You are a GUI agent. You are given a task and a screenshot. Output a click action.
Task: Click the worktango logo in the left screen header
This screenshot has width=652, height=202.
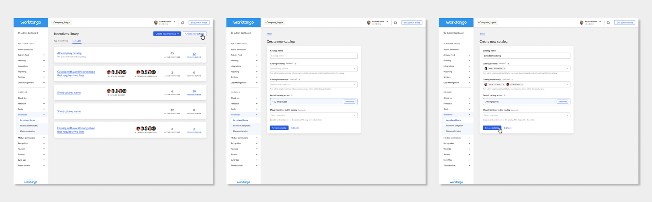(x=31, y=22)
